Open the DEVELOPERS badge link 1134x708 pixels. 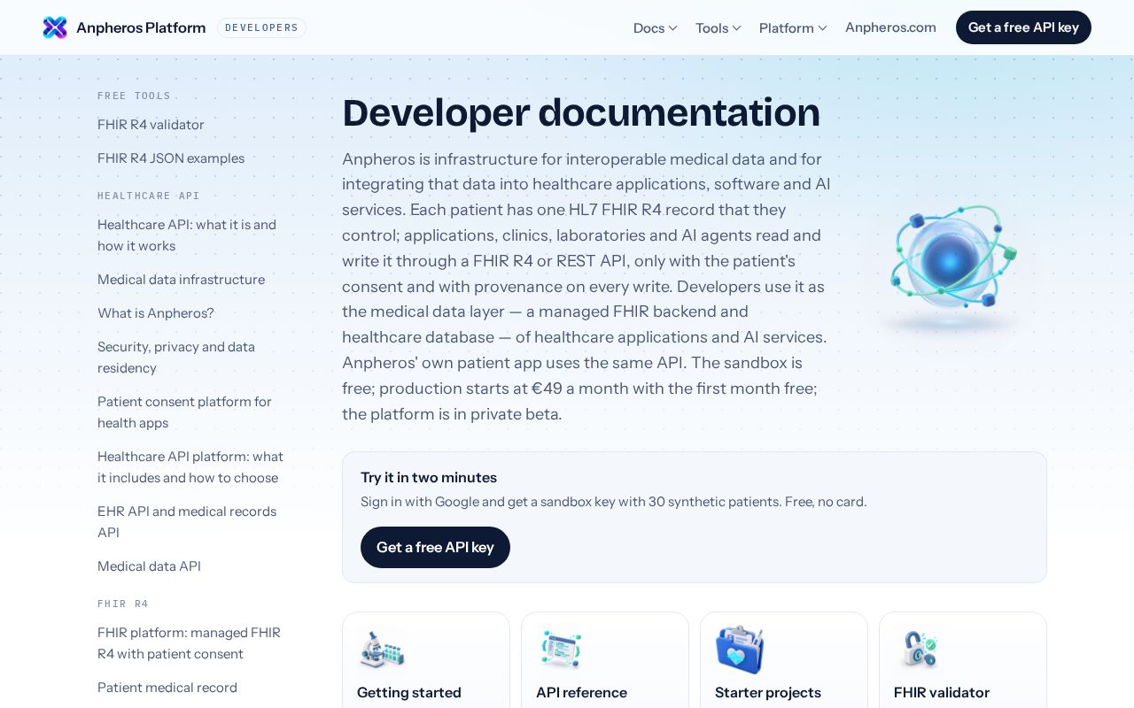click(261, 27)
